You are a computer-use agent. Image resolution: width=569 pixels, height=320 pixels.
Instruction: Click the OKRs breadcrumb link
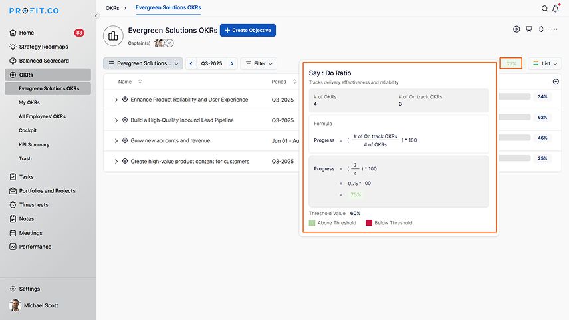coord(112,8)
